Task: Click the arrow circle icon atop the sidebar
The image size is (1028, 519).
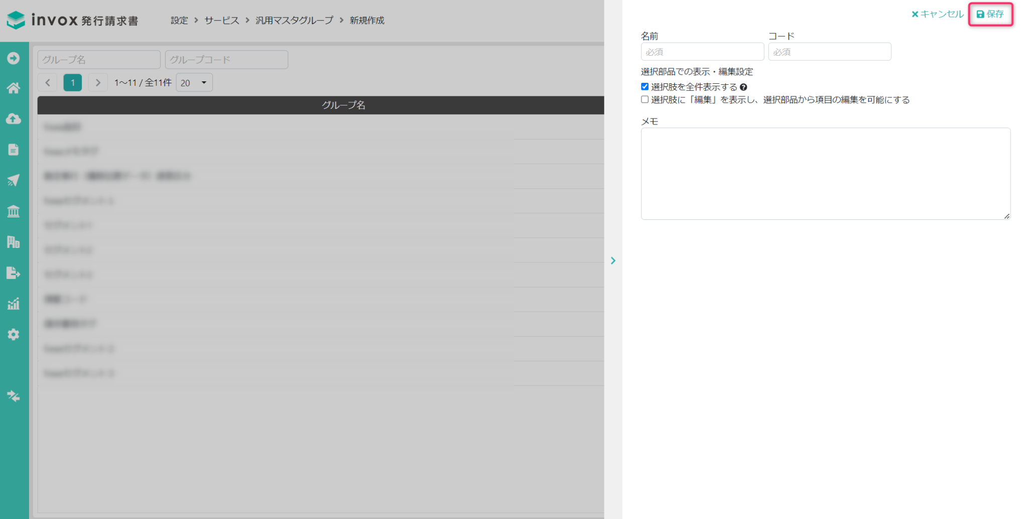Action: click(x=14, y=58)
